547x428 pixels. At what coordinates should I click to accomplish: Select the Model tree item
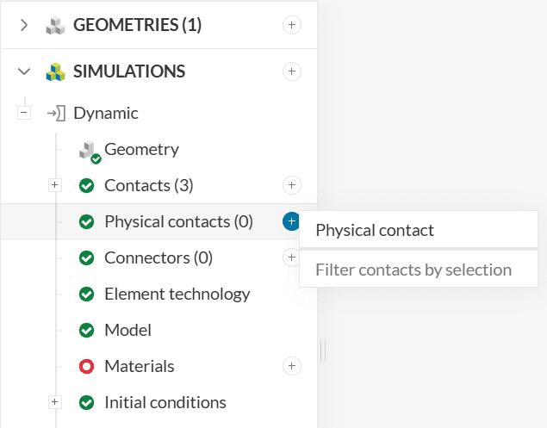point(127,330)
